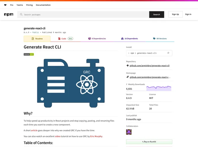Click the weekly downloads arrow icon
Viewport: 198px width, 147px height.
[127, 84]
